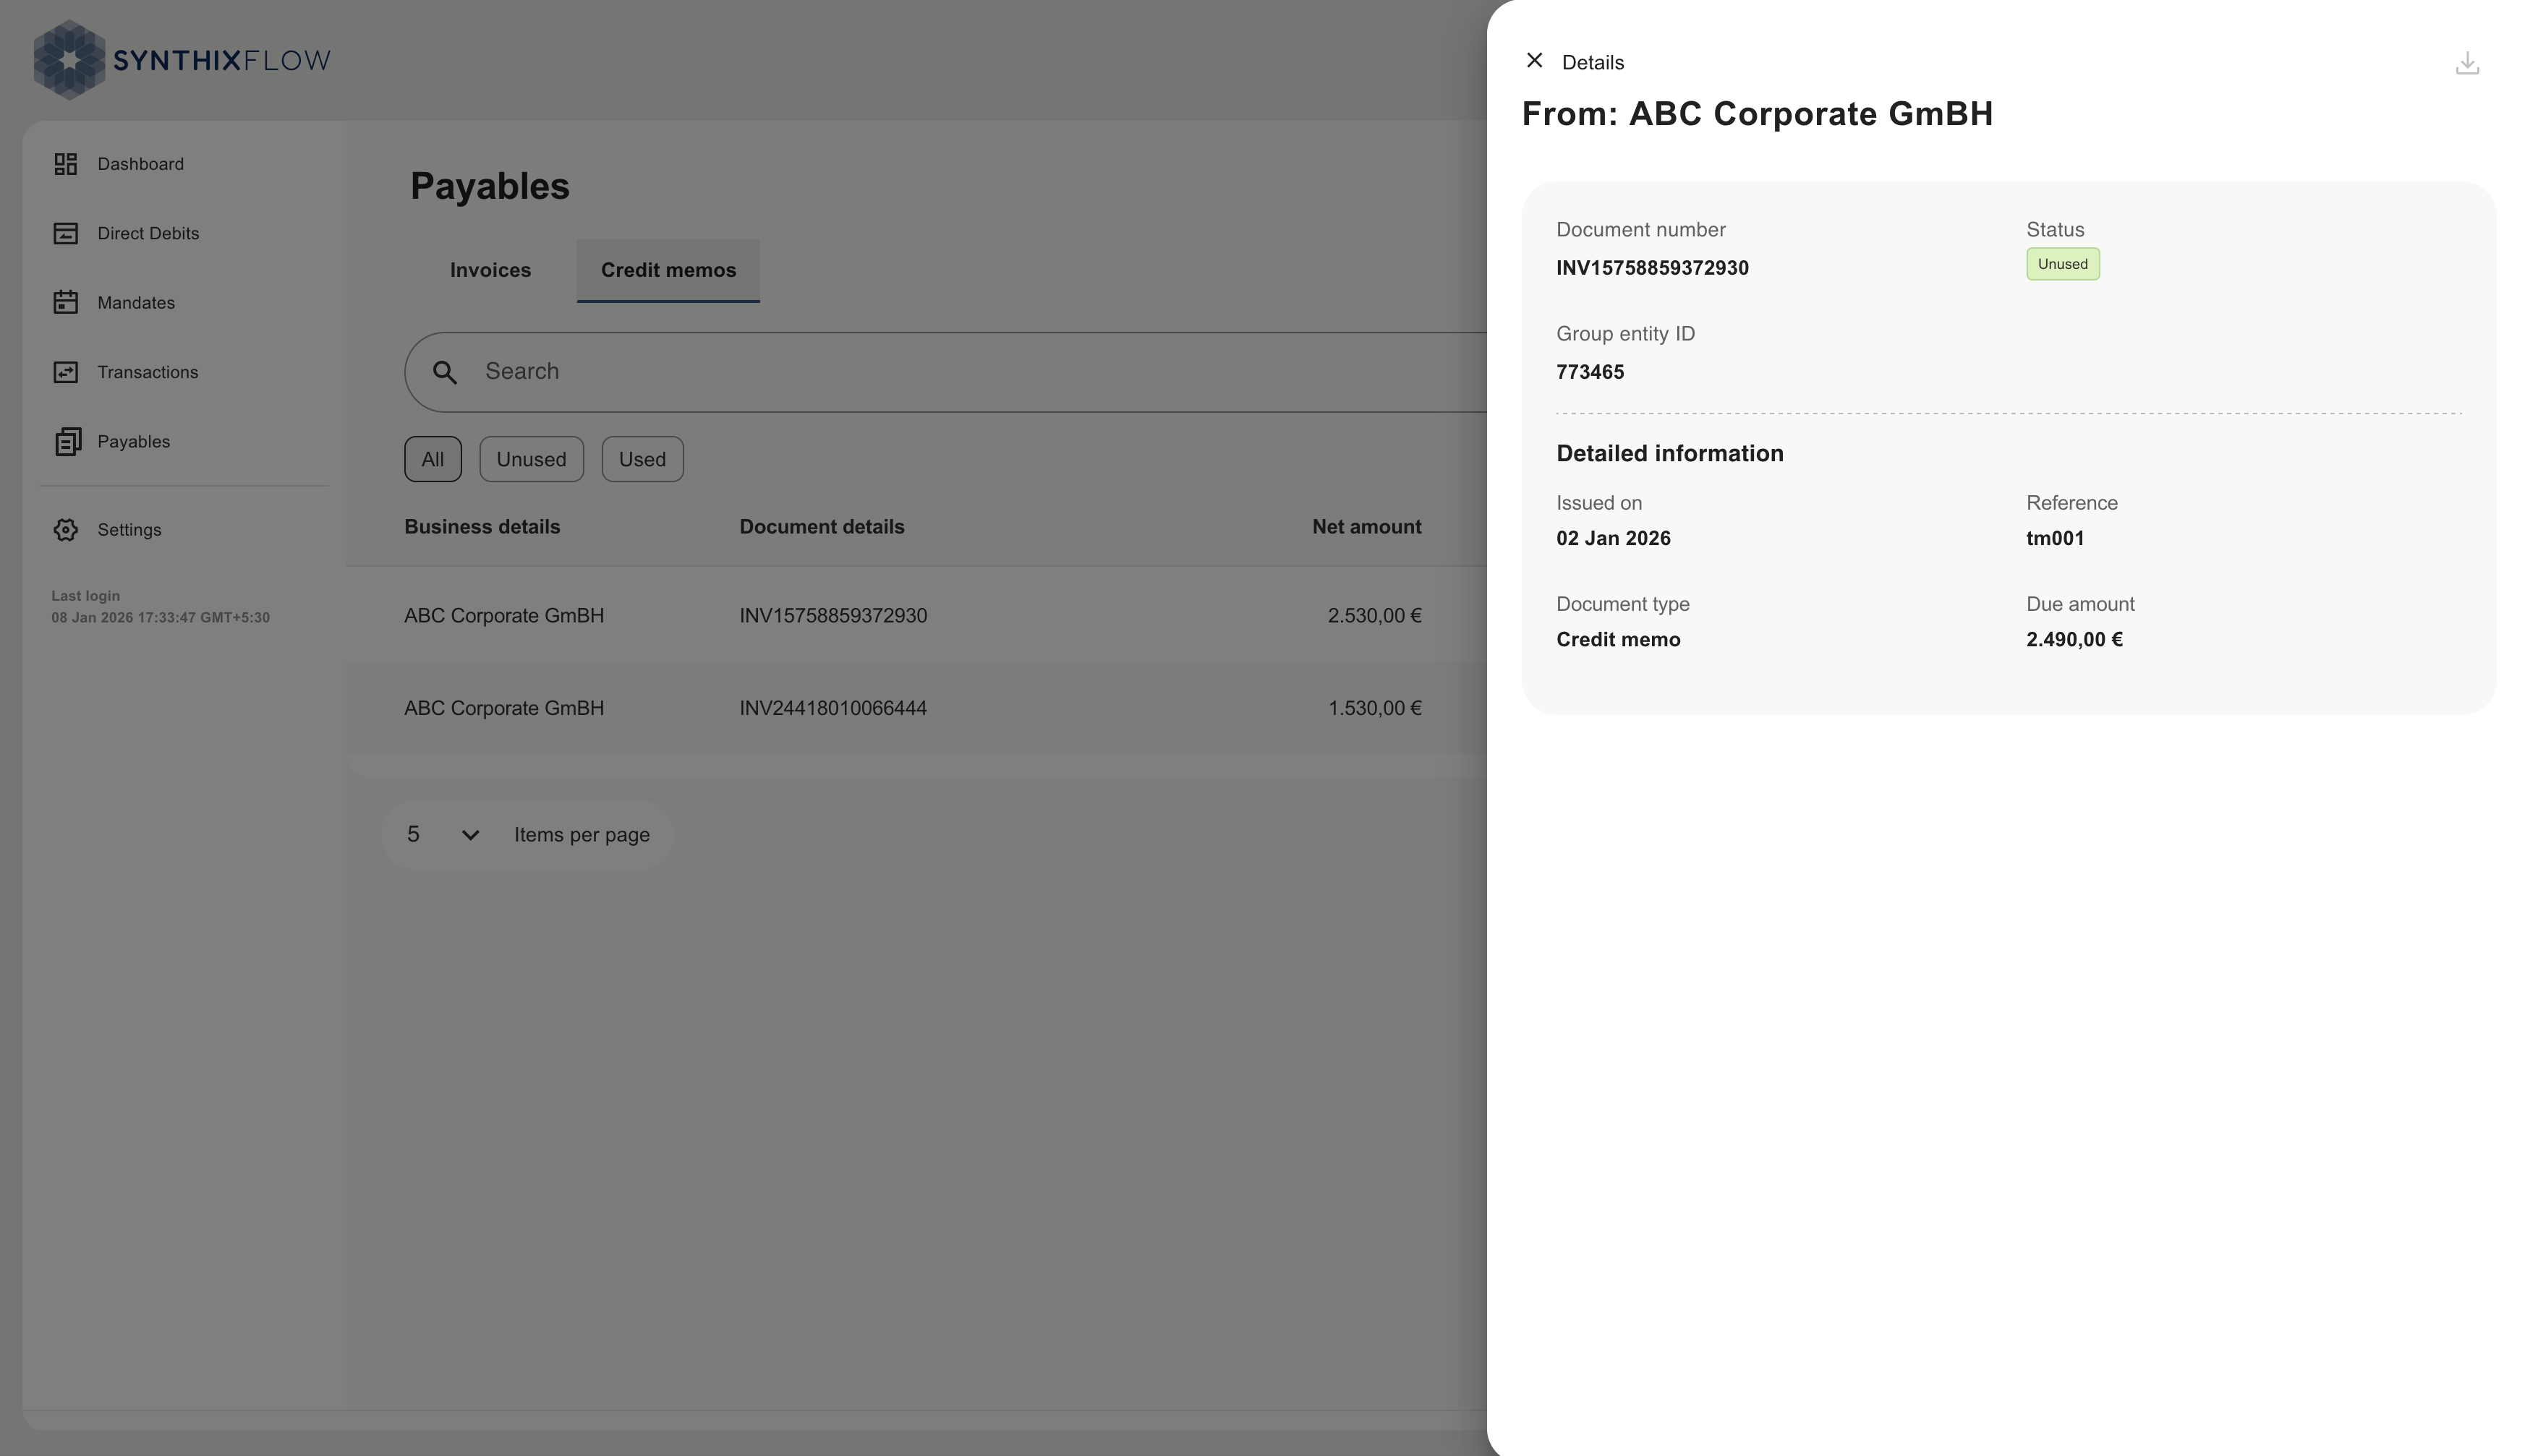
Task: Click the search magnifier icon
Action: 446,373
